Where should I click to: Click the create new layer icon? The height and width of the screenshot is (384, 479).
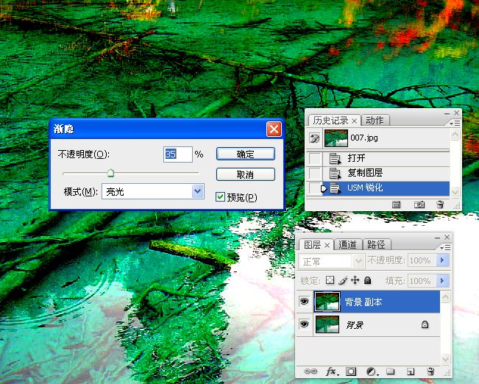(411, 371)
